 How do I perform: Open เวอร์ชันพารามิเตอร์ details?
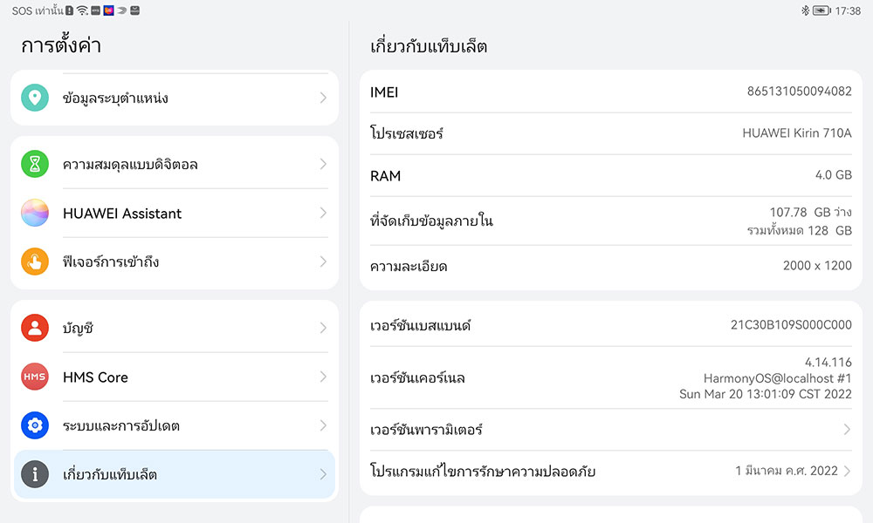pos(611,430)
